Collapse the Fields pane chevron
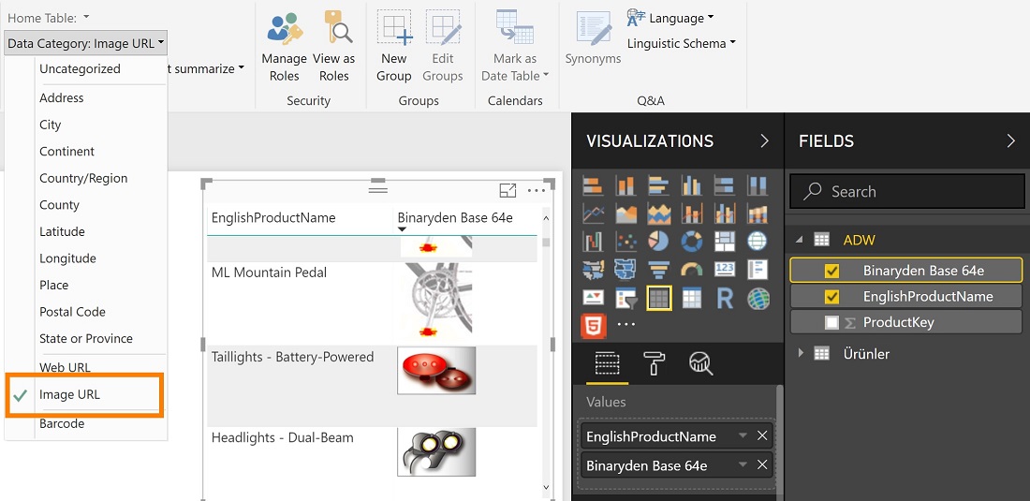Screen dimensions: 1030x501 [1011, 141]
